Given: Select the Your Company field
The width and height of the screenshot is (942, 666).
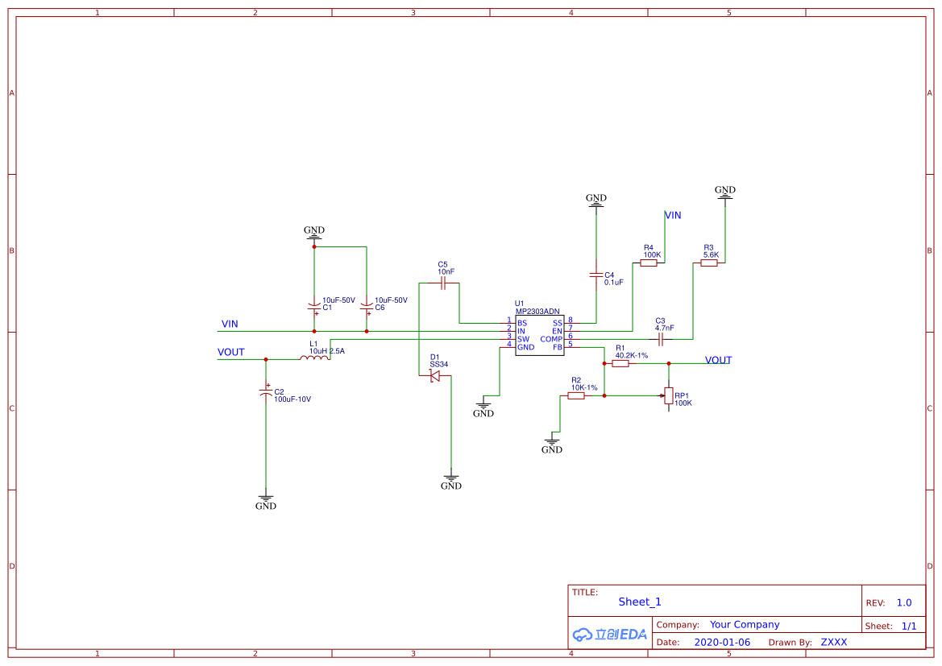Looking at the screenshot, I should (745, 625).
